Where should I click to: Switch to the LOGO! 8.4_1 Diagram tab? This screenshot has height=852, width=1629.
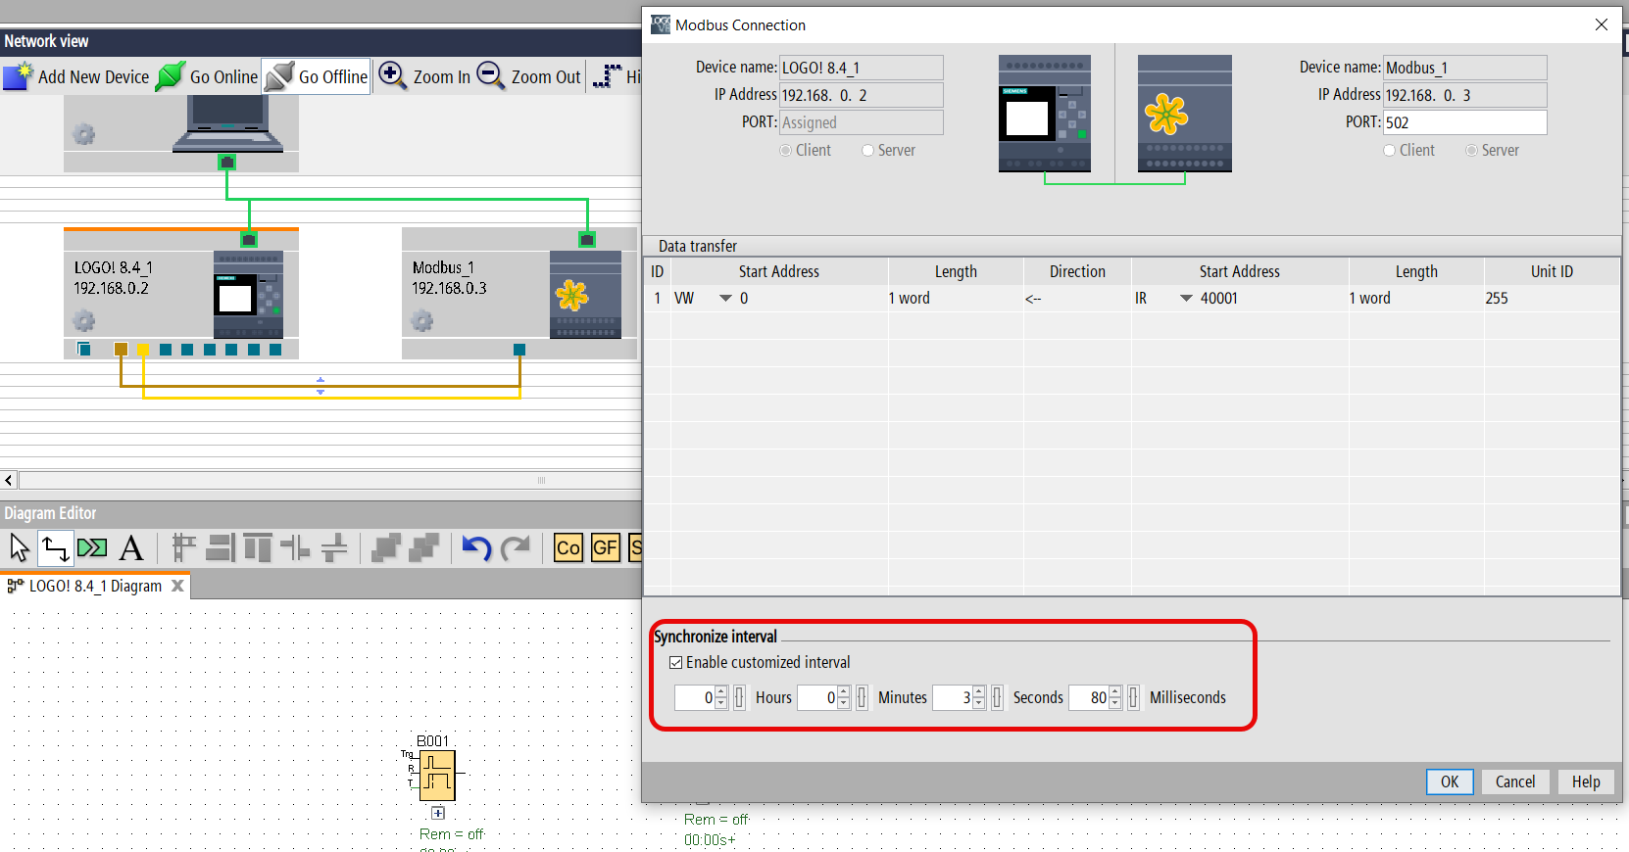pyautogui.click(x=95, y=586)
